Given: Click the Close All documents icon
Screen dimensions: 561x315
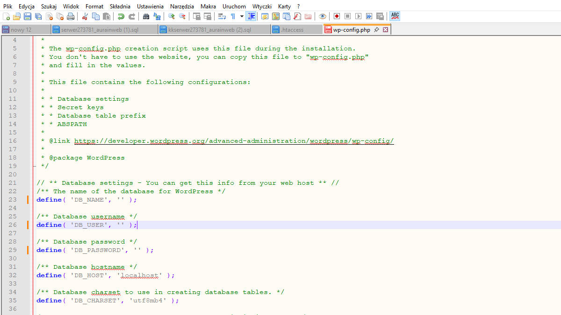Looking at the screenshot, I should pyautogui.click(x=60, y=16).
